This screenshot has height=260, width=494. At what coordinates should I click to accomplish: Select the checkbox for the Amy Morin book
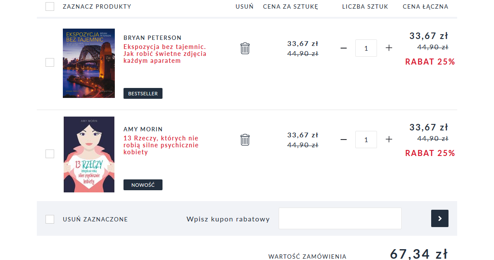coord(50,154)
